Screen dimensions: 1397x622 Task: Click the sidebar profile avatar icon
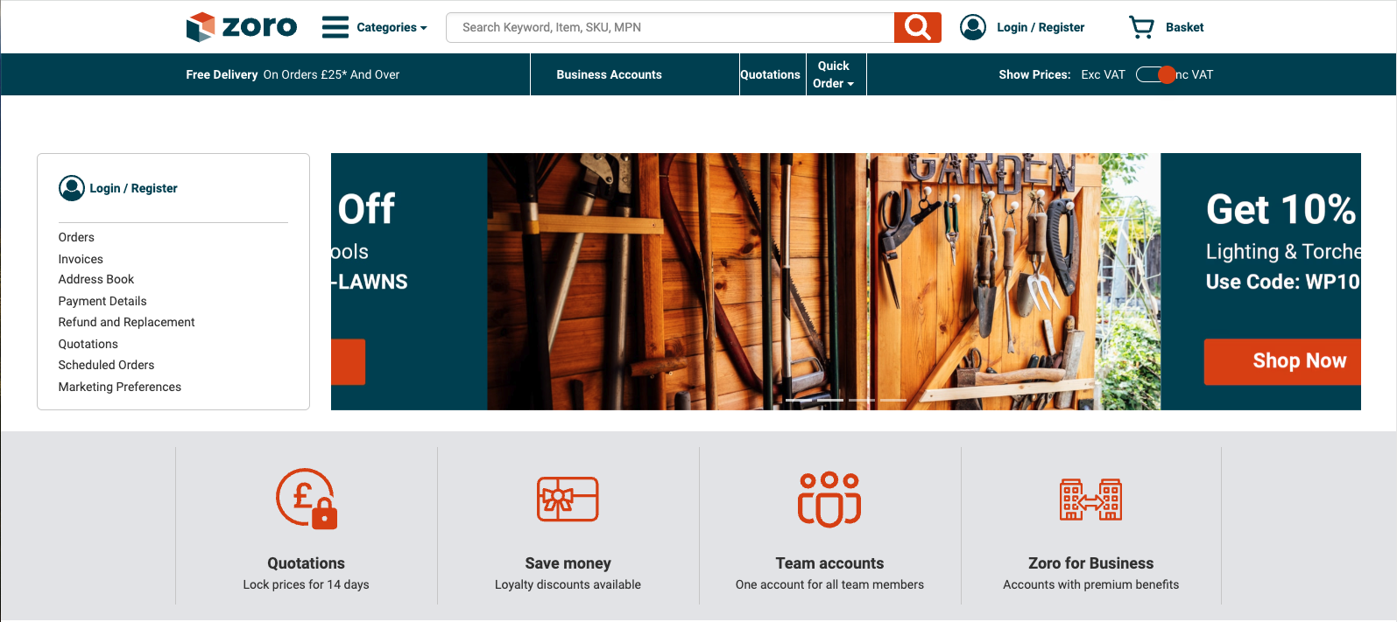click(72, 188)
